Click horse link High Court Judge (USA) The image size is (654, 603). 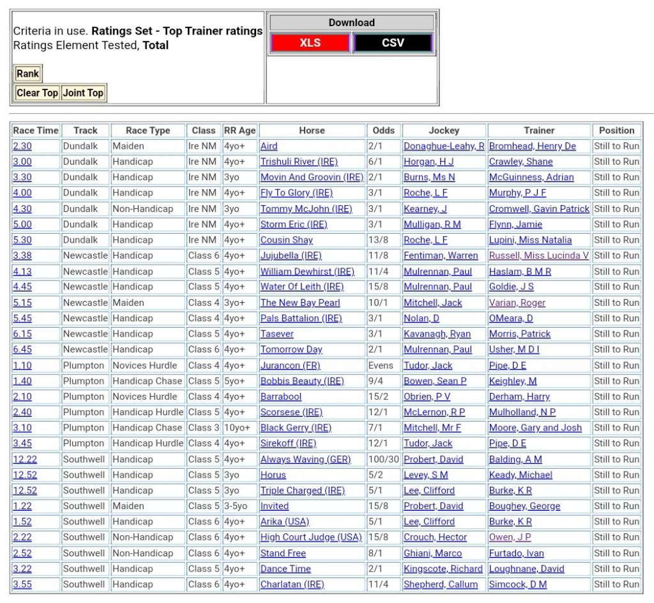point(311,537)
